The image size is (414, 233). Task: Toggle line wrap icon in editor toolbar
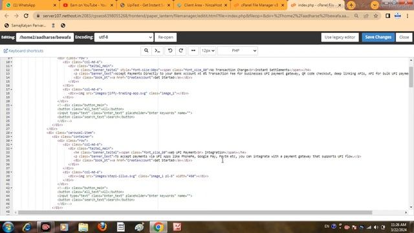point(193,50)
